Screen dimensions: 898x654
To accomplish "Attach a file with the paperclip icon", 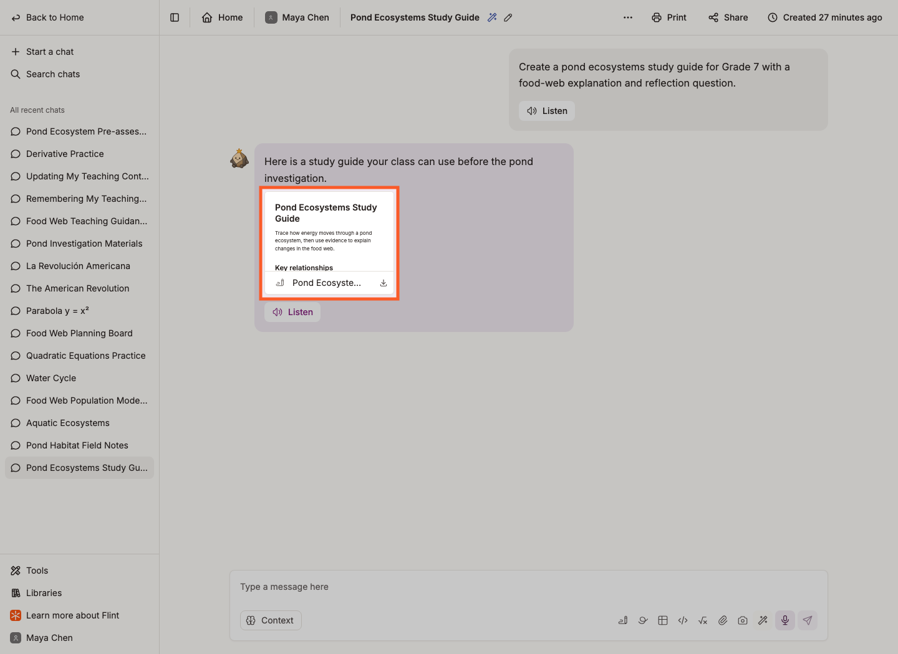I will [723, 620].
